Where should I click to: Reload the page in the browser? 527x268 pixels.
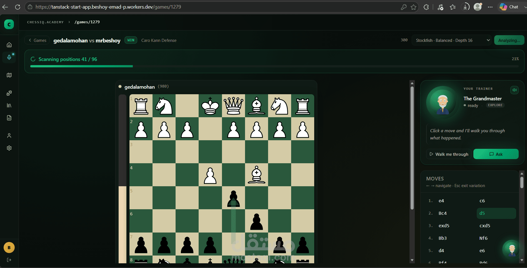[x=18, y=7]
